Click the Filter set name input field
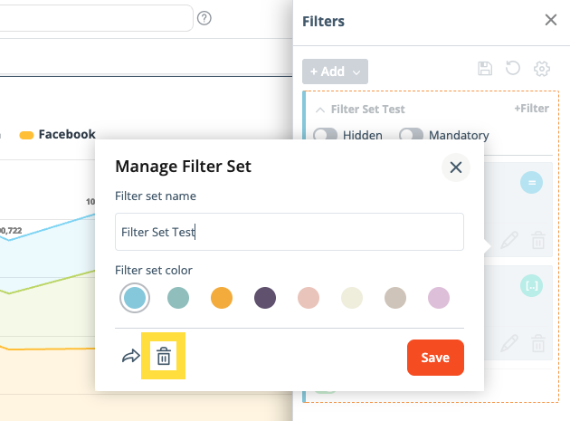This screenshot has width=570, height=421. click(x=290, y=232)
